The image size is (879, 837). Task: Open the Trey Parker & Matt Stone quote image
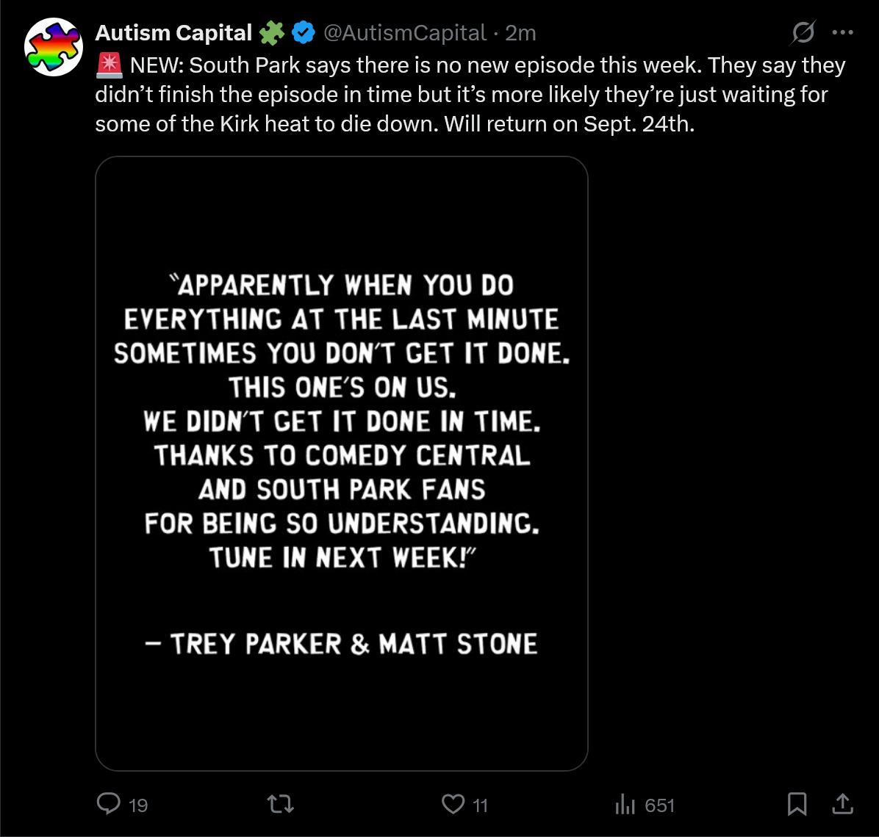(342, 463)
